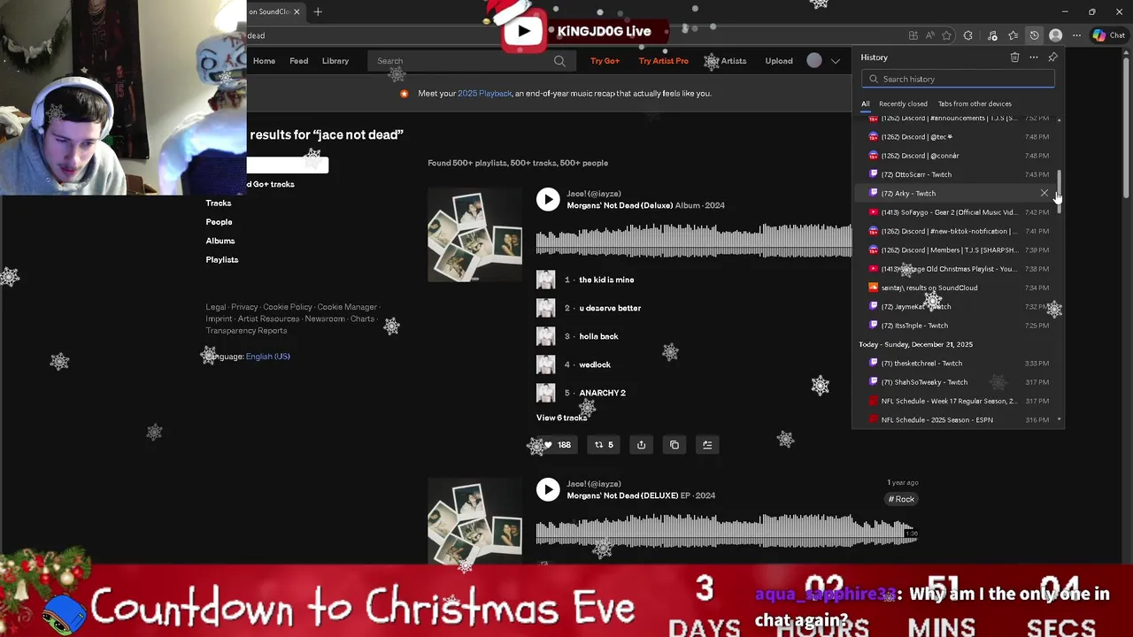
Task: Open browser Settings and more menu
Action: 1076,35
